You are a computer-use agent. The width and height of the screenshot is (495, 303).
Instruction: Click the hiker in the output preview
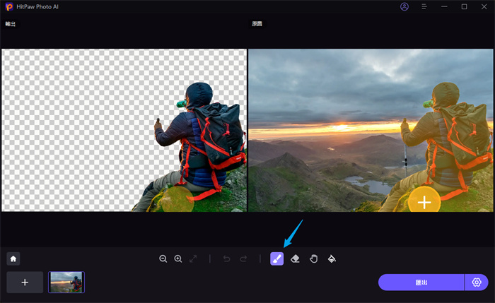198,141
